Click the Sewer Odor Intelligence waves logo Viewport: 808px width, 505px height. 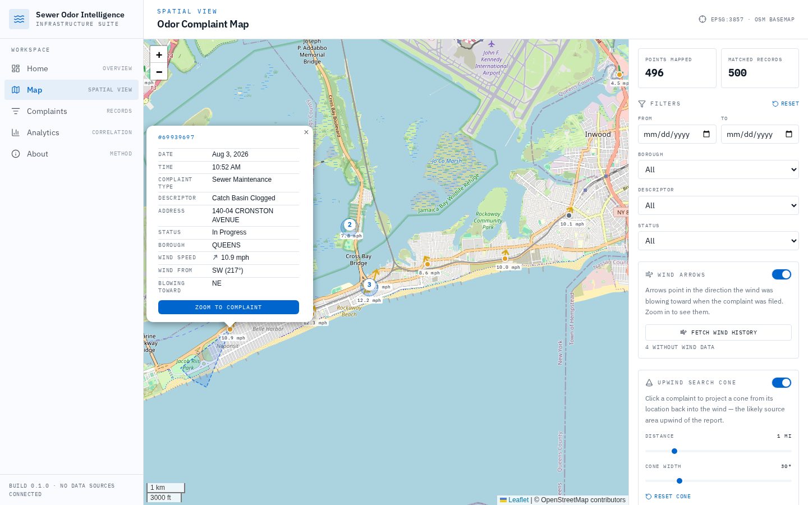[x=19, y=19]
